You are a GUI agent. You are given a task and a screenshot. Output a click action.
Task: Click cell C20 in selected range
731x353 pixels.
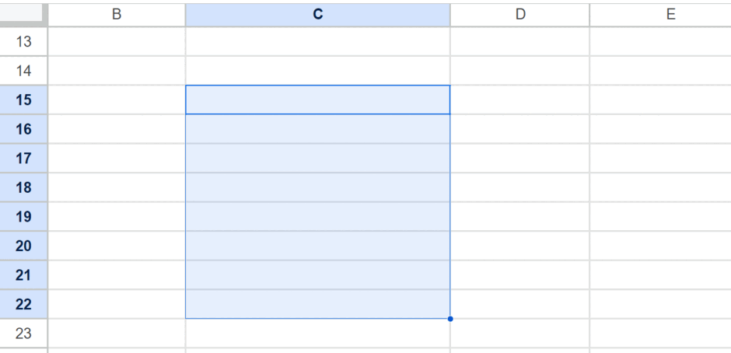317,246
